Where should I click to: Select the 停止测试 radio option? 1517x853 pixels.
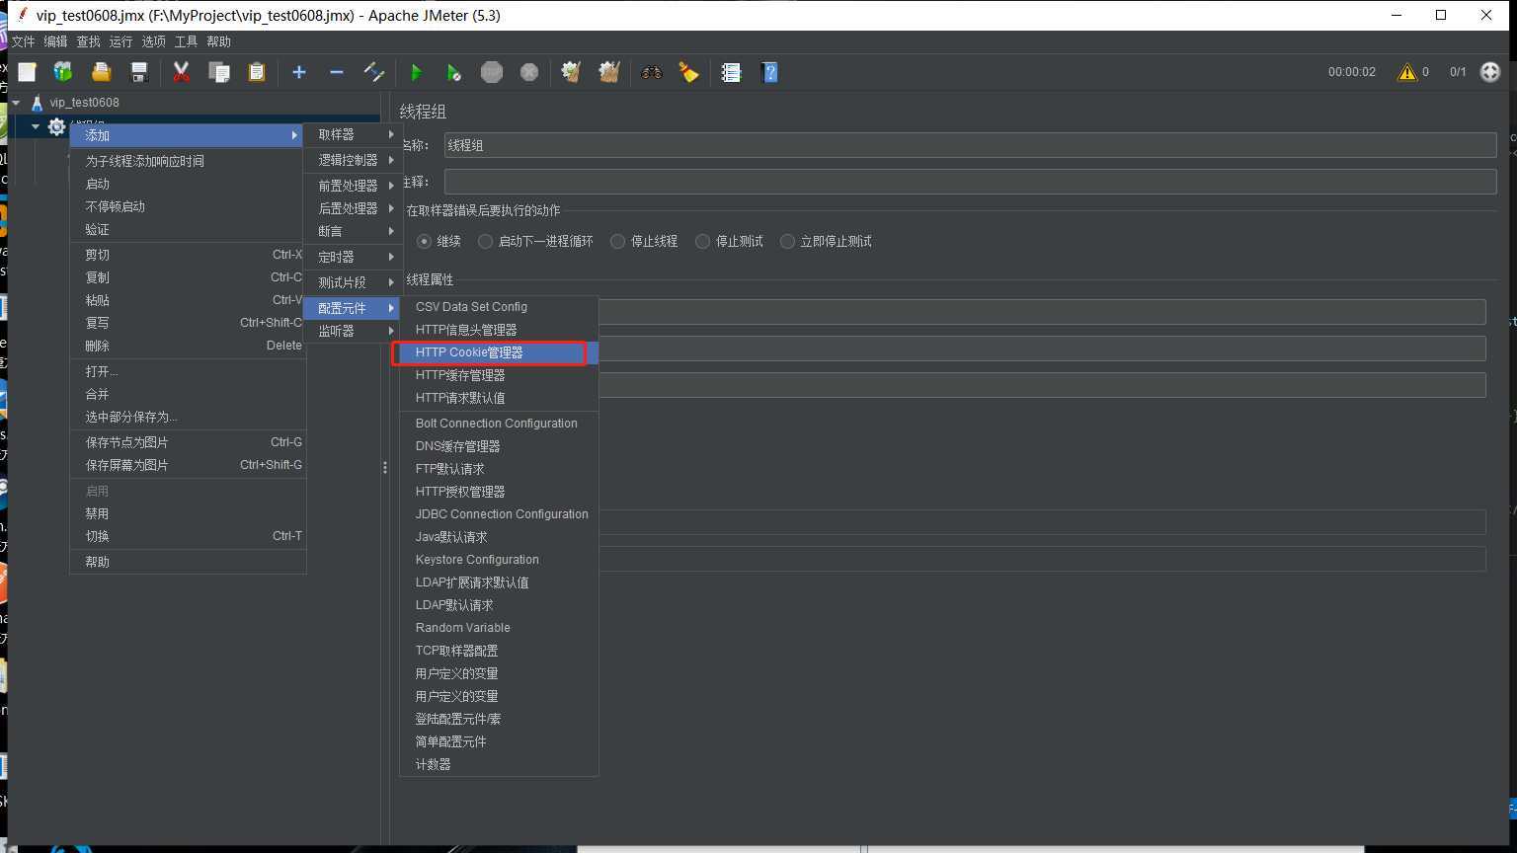click(702, 241)
